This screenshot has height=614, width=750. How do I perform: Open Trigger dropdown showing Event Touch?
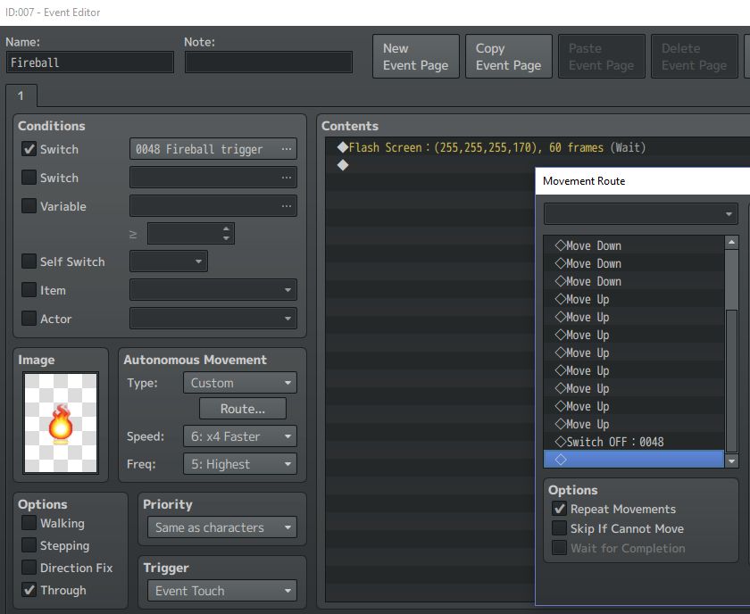point(222,591)
